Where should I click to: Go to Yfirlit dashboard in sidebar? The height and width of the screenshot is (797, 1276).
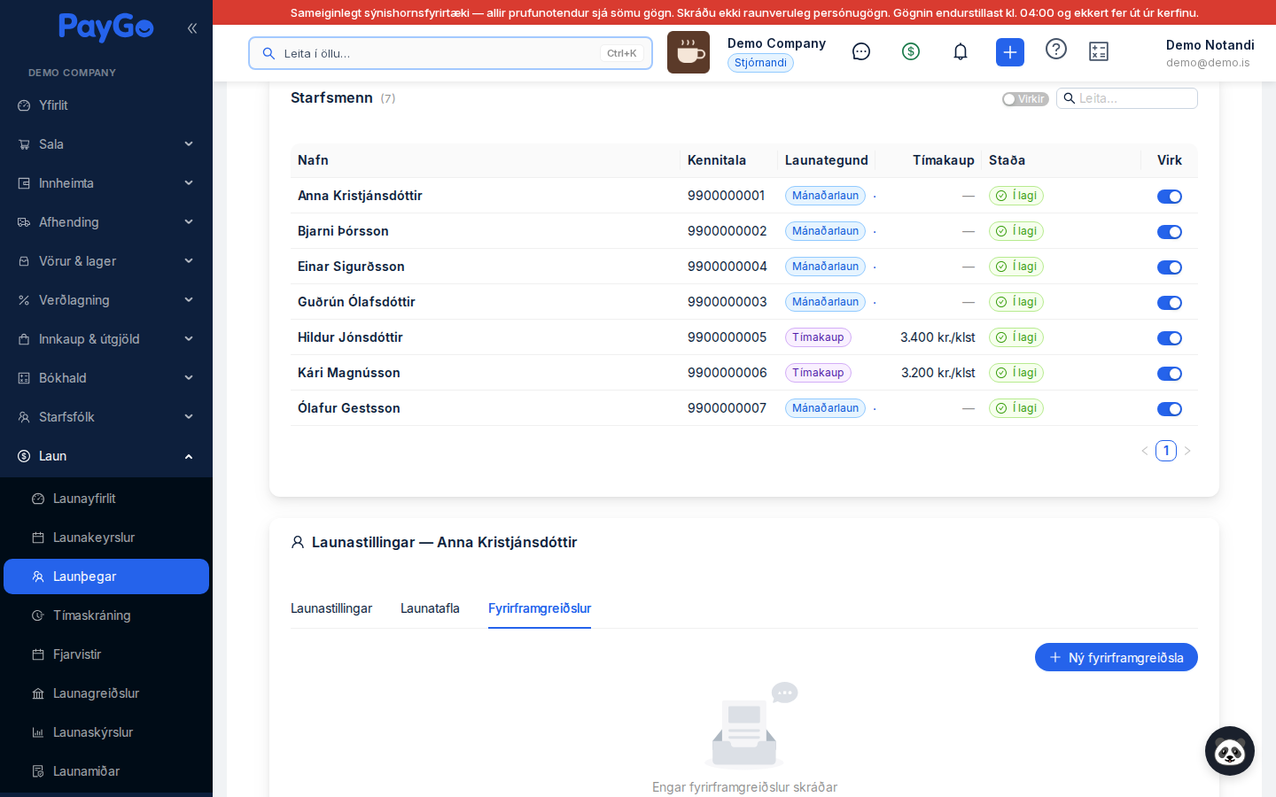[106, 105]
